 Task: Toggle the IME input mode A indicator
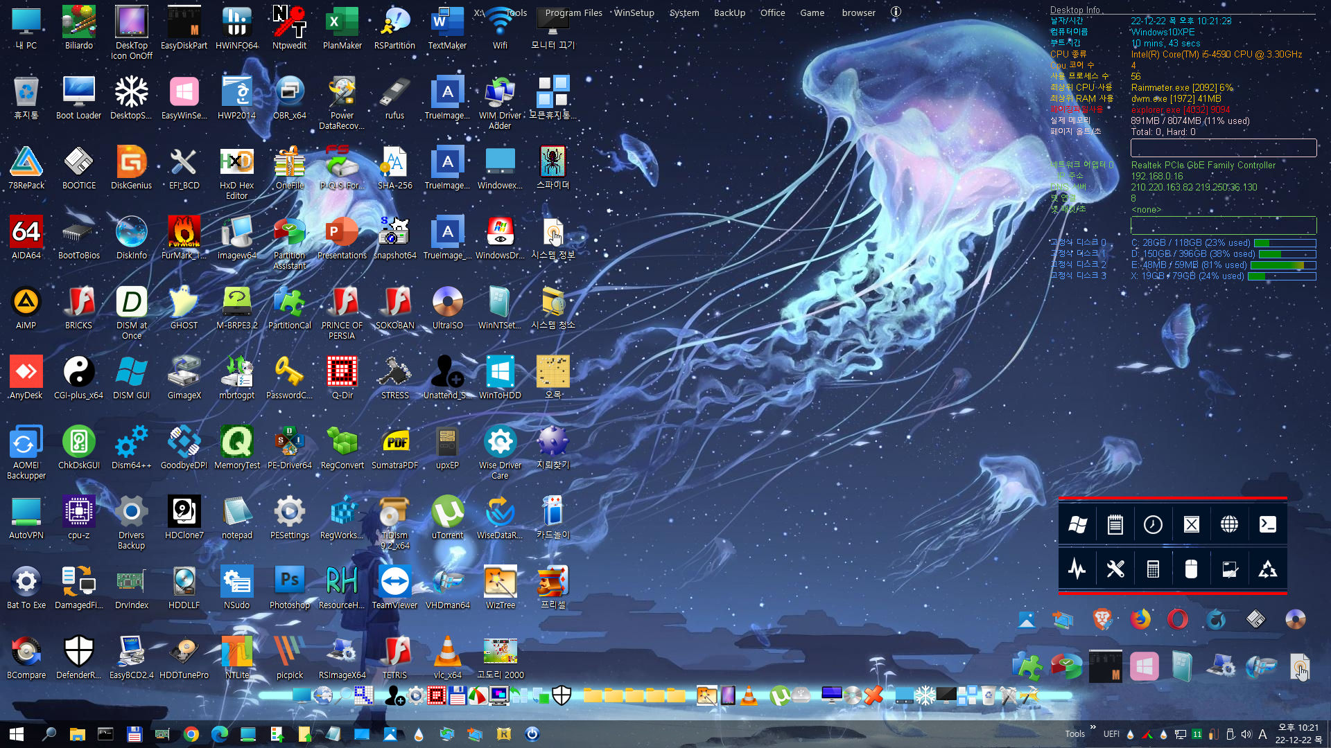pos(1262,734)
